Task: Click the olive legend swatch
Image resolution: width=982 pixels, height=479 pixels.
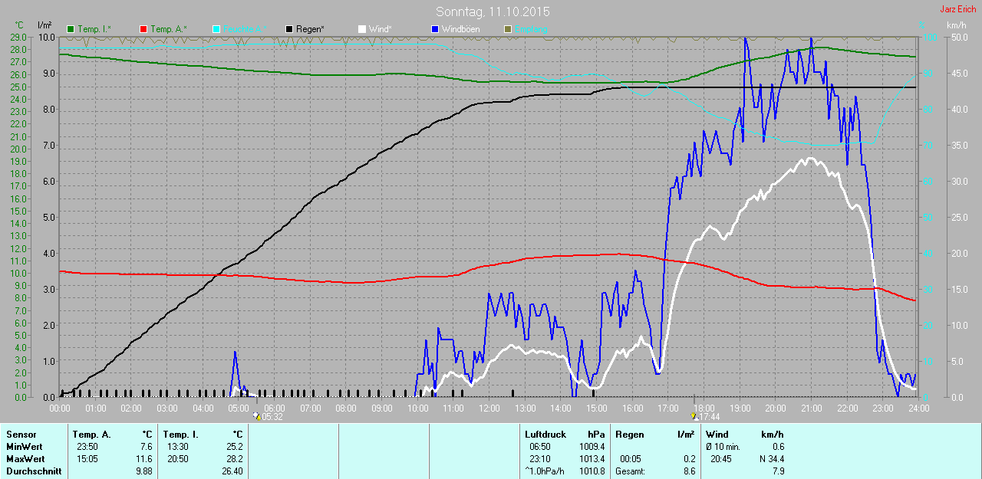Action: pyautogui.click(x=508, y=29)
